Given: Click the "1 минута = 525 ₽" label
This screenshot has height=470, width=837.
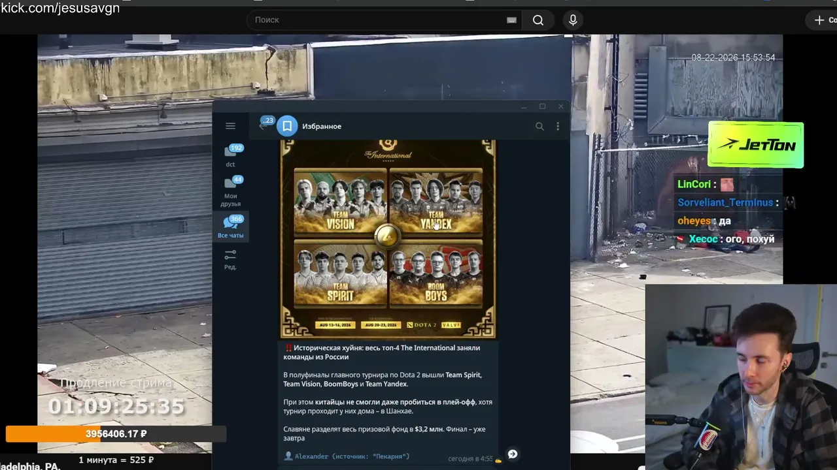Looking at the screenshot, I should pyautogui.click(x=116, y=460).
